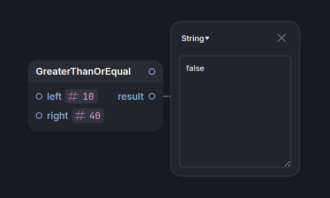
Task: Click the result output label
Action: point(130,97)
